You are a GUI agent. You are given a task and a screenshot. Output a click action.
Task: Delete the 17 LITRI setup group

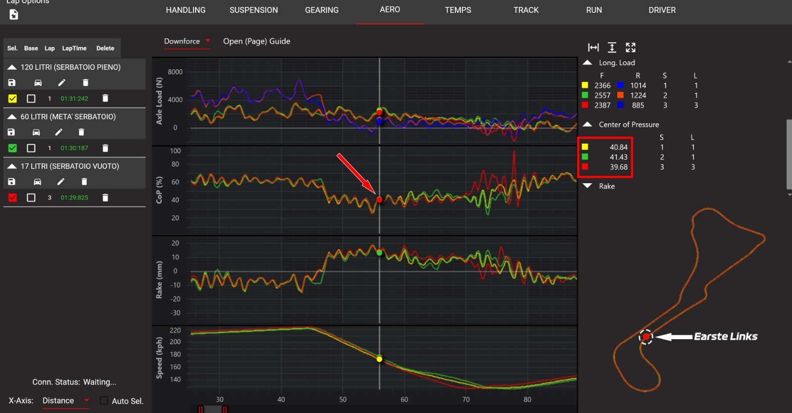pos(84,182)
